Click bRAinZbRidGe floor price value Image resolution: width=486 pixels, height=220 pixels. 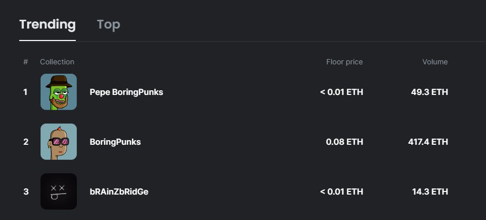click(x=341, y=191)
